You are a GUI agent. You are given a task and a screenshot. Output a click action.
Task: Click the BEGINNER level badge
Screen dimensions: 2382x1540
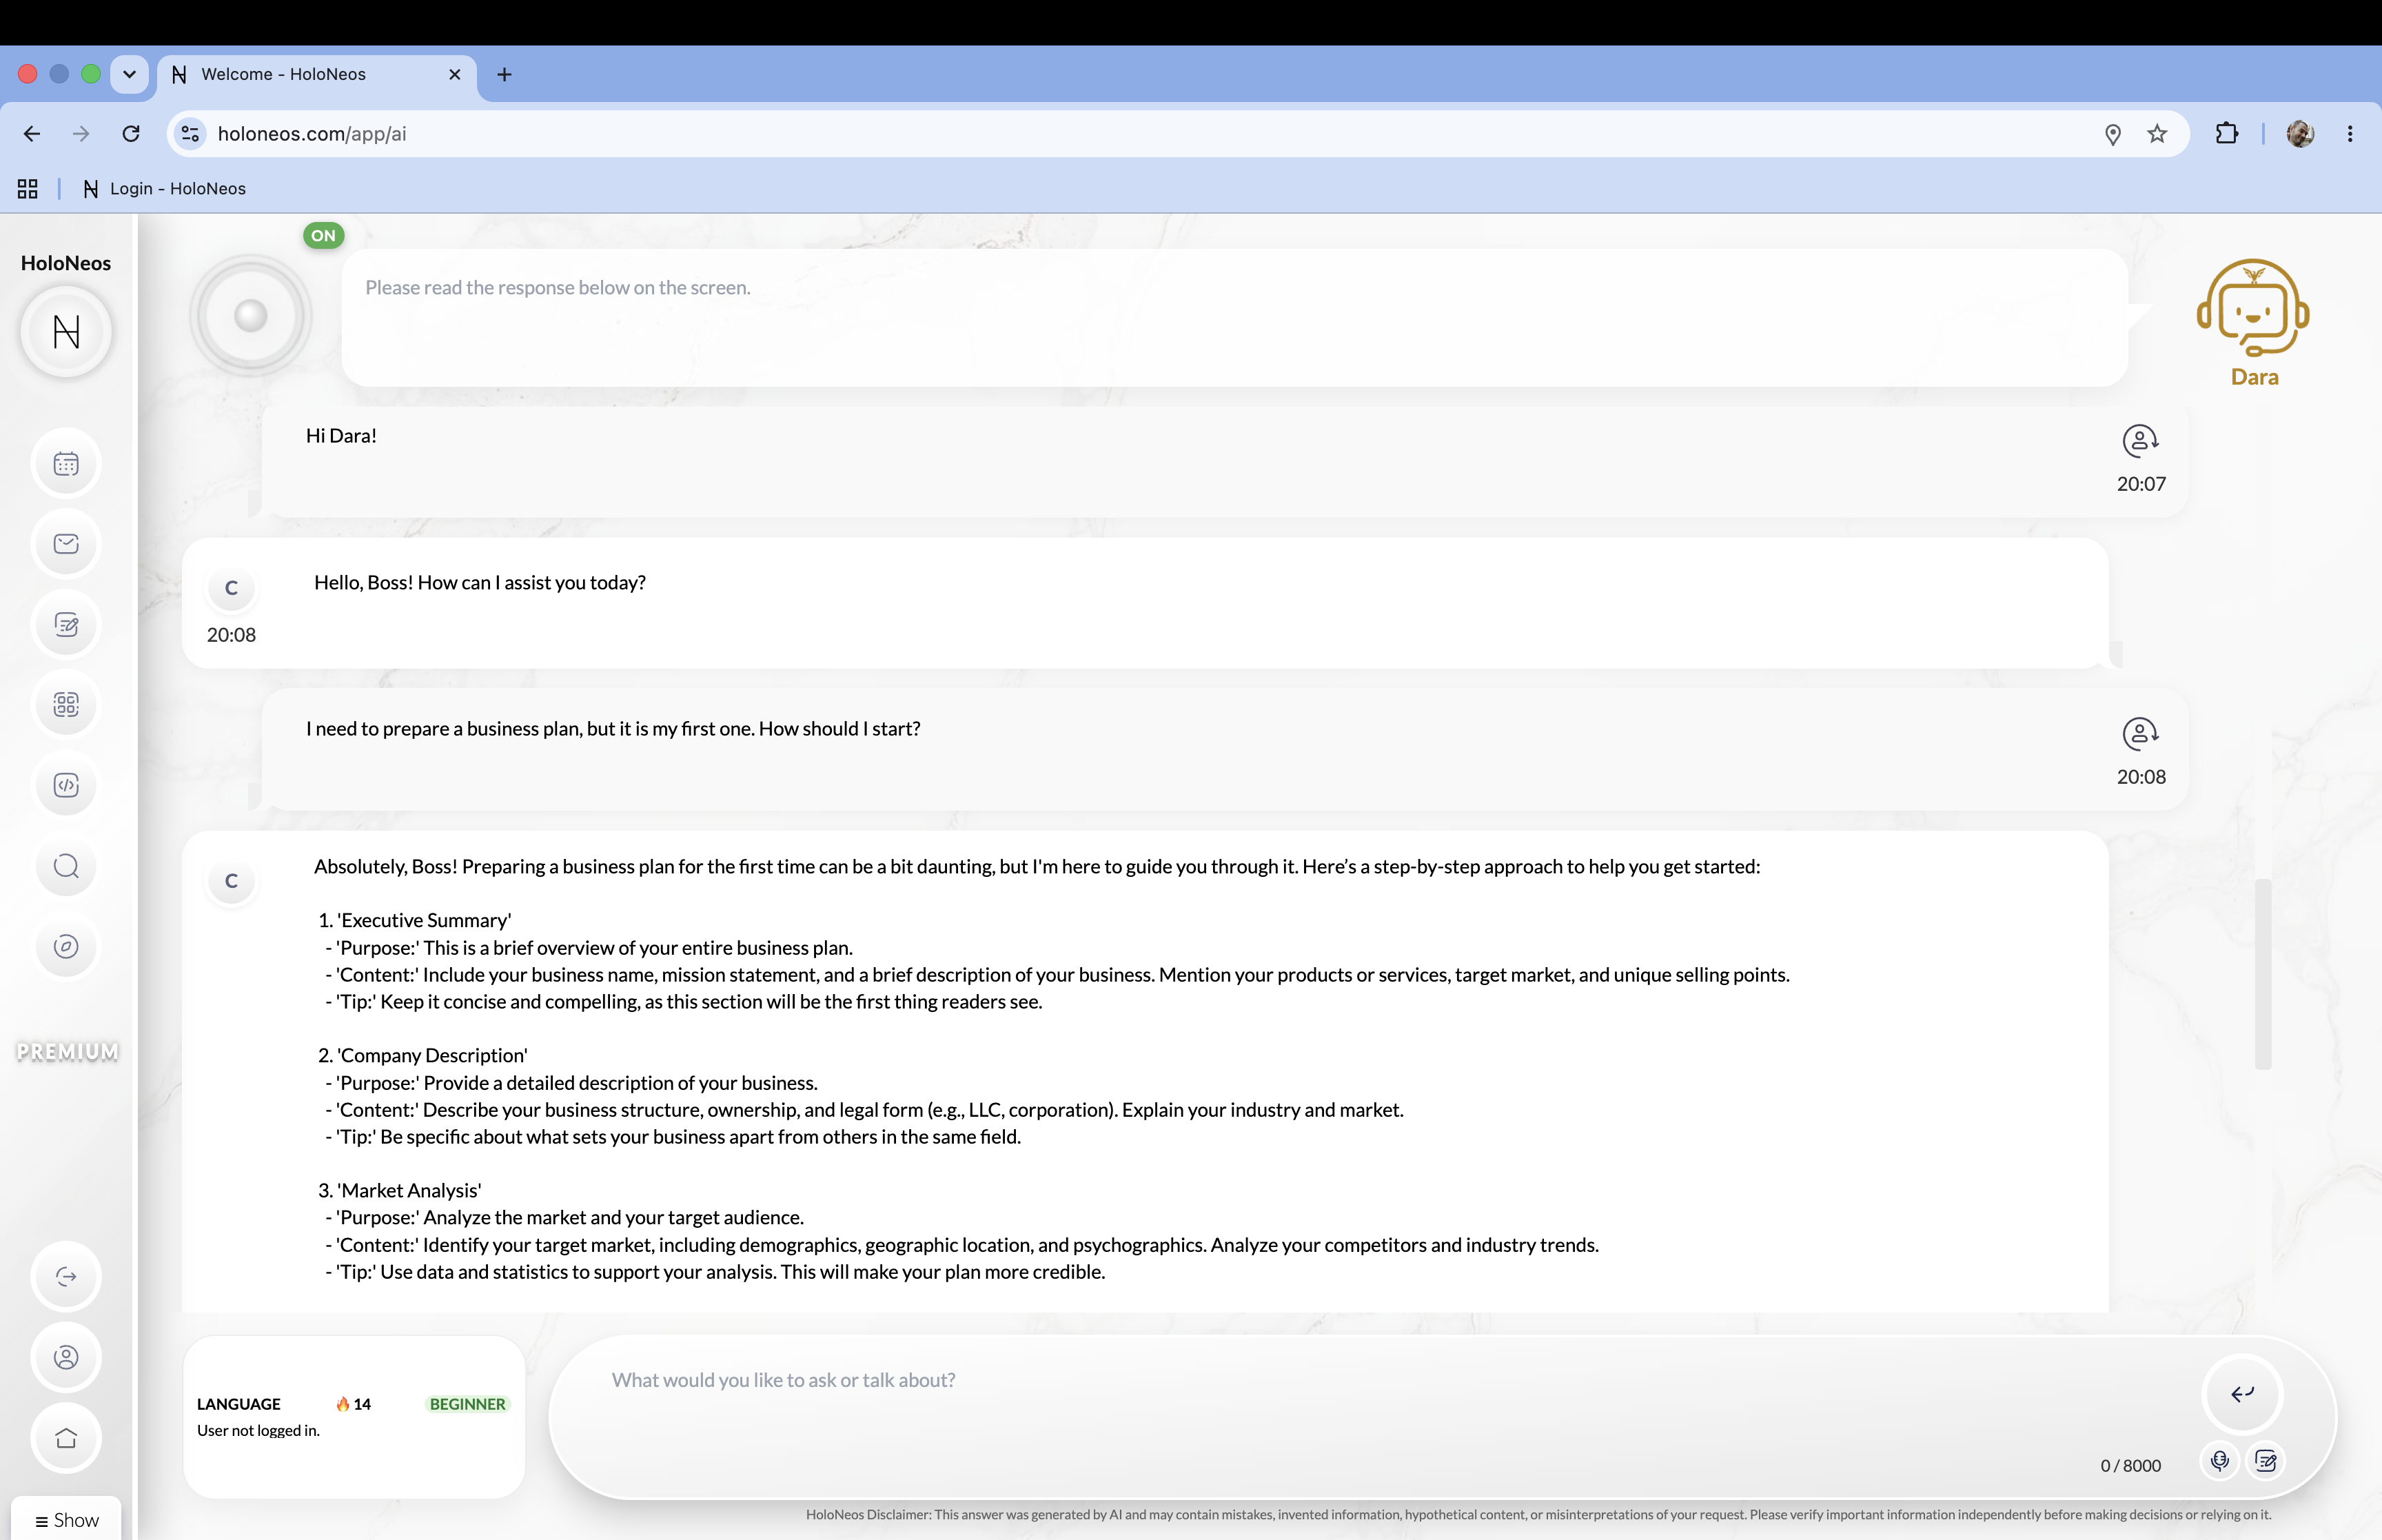tap(468, 1404)
